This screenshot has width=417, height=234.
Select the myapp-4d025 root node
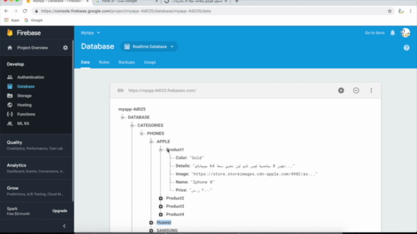tap(132, 109)
